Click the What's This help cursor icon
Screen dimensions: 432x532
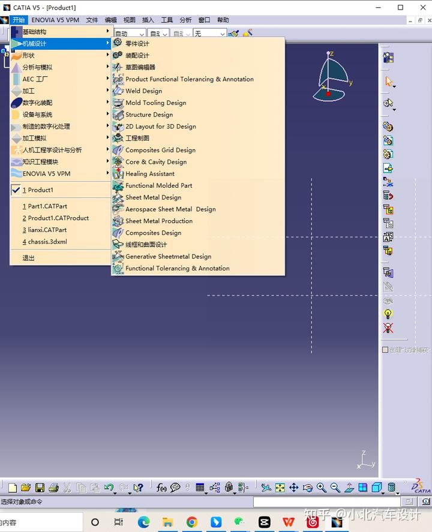[138, 488]
